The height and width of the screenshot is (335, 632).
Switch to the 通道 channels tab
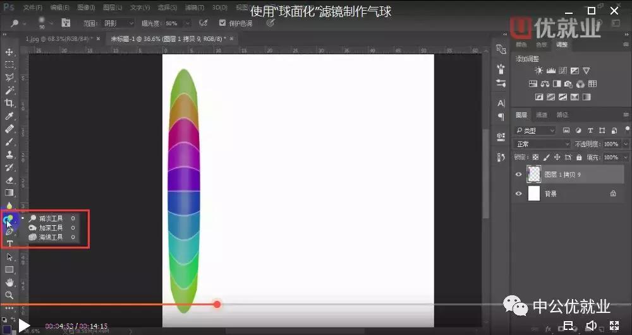pyautogui.click(x=542, y=115)
